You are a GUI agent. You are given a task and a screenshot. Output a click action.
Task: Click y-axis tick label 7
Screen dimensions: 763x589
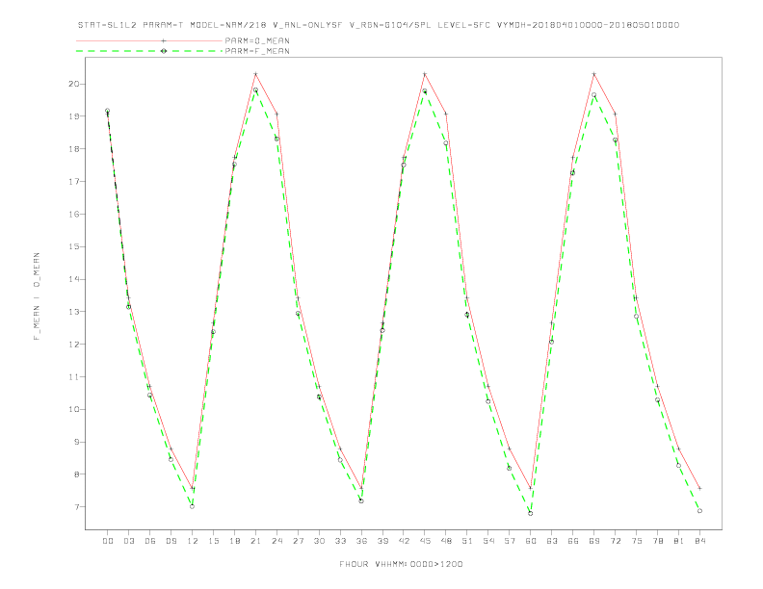(76, 507)
